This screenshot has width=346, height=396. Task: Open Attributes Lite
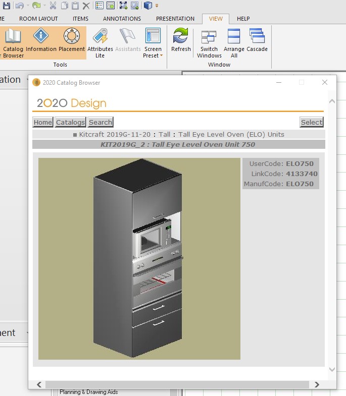click(100, 43)
